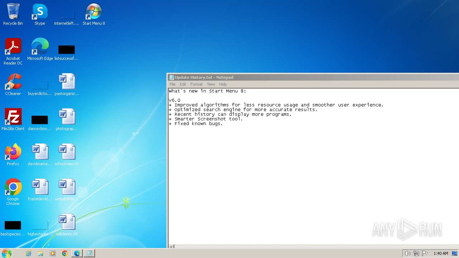Open the Edit menu in Notepad
The width and height of the screenshot is (459, 258).
tap(183, 84)
